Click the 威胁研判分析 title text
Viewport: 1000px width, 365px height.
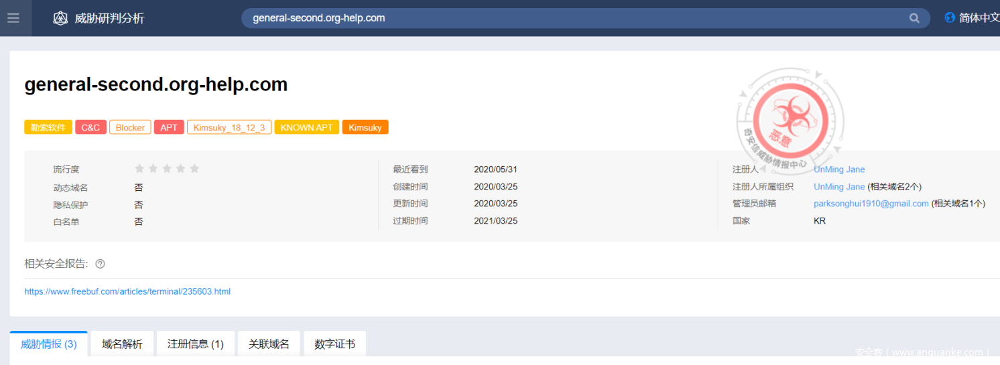tap(109, 18)
